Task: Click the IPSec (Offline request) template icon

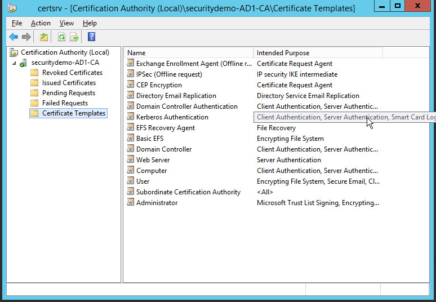Action: 131,74
